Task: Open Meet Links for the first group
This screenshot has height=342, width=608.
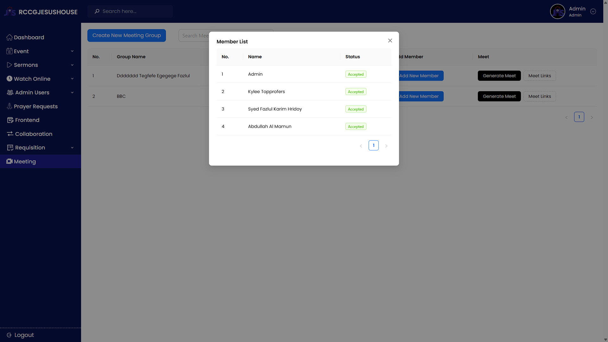Action: coord(540,76)
